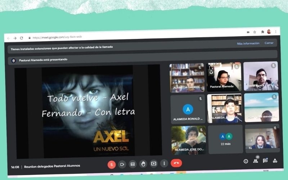
Task: Select the David Rivera participant tile
Action: coord(261,76)
